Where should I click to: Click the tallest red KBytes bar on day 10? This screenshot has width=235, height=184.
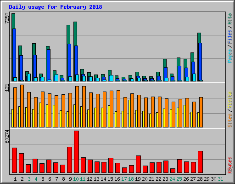[76, 152]
